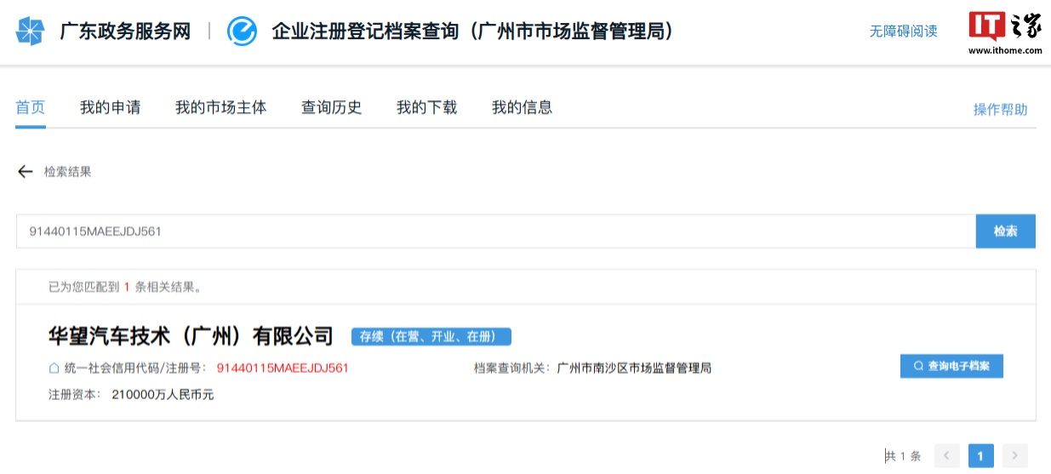1051x474 pixels.
Task: Switch to the 我的申请 tab
Action: [x=110, y=107]
